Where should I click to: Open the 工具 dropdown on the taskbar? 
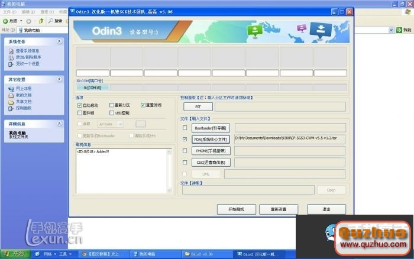pos(70,254)
